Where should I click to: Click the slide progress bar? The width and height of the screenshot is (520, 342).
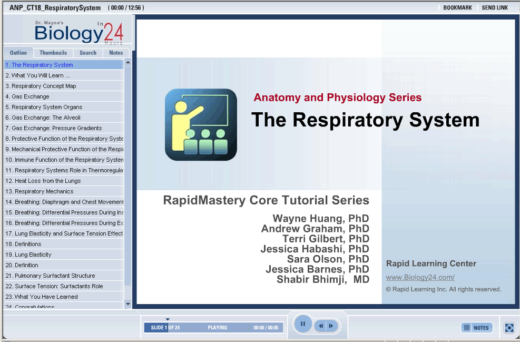213,328
